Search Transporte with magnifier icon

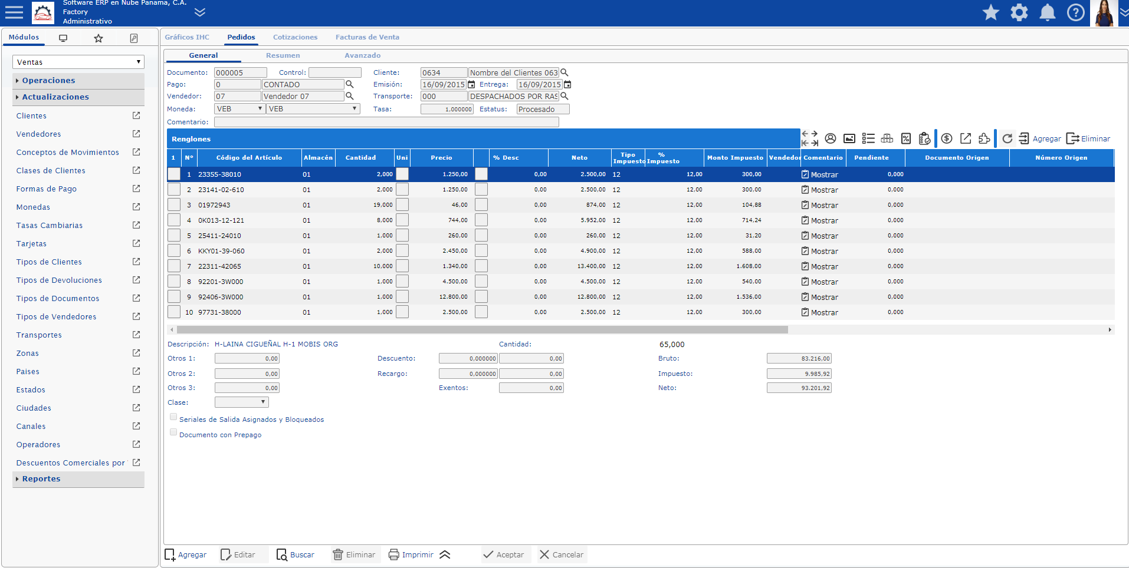coord(564,96)
